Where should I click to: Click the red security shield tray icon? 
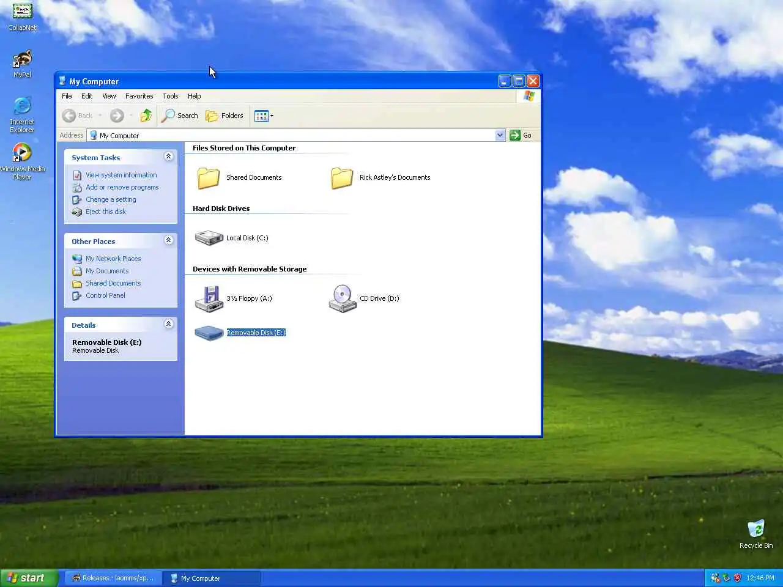[x=737, y=578]
